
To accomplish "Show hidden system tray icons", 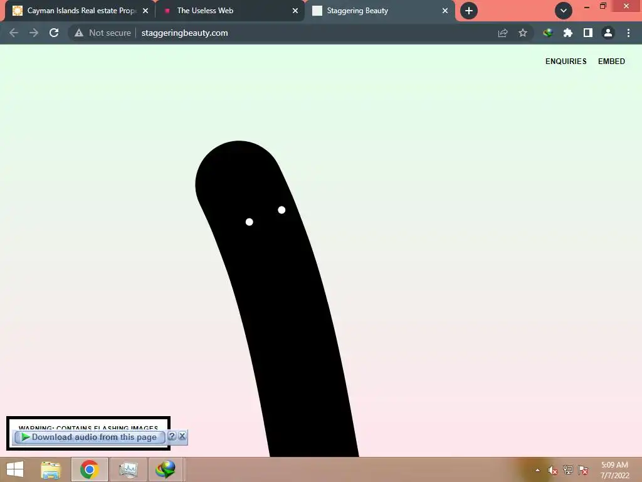I will coord(537,470).
